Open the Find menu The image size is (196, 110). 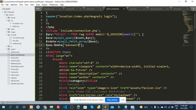21,5
